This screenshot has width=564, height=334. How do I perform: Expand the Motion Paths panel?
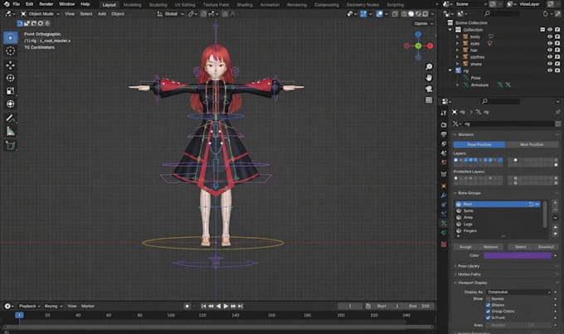coord(469,274)
